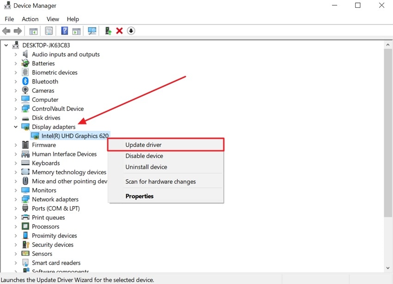The height and width of the screenshot is (284, 393).
Task: Choose Update driver from the context menu
Action: coord(166,145)
